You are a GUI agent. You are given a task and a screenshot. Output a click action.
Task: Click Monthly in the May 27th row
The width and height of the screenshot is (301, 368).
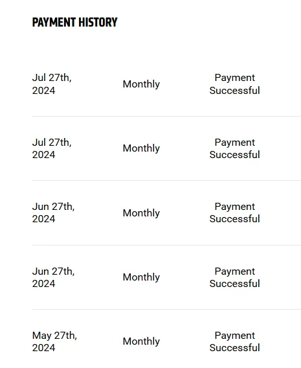click(141, 341)
